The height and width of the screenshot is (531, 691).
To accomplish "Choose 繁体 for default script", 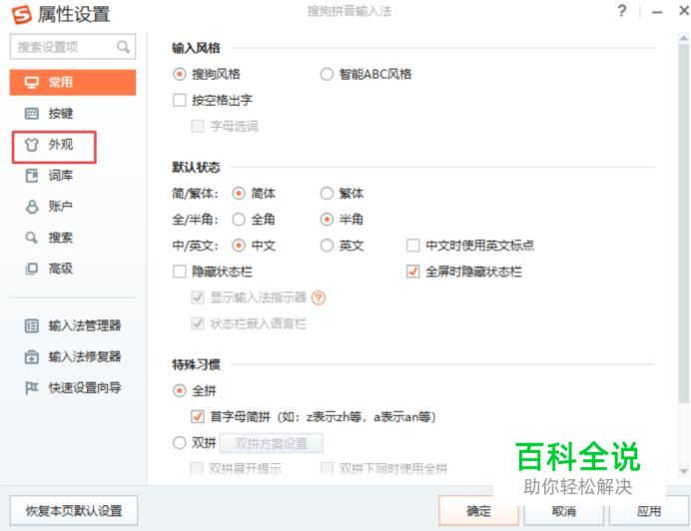I will 327,193.
